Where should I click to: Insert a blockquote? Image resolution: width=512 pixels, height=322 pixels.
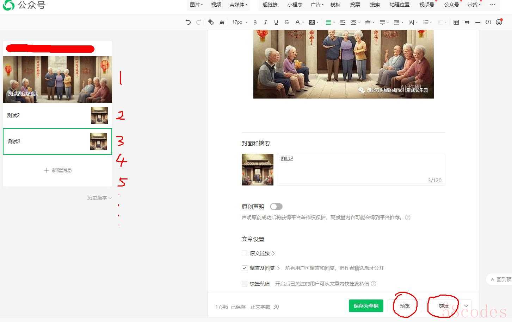(467, 22)
